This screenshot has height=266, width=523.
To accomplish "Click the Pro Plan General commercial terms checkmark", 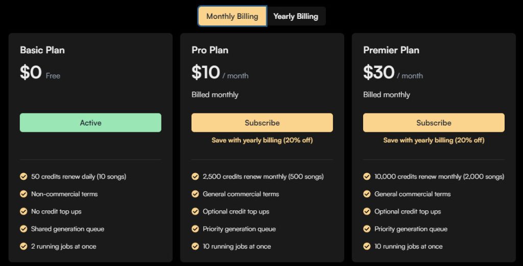I will click(x=195, y=194).
